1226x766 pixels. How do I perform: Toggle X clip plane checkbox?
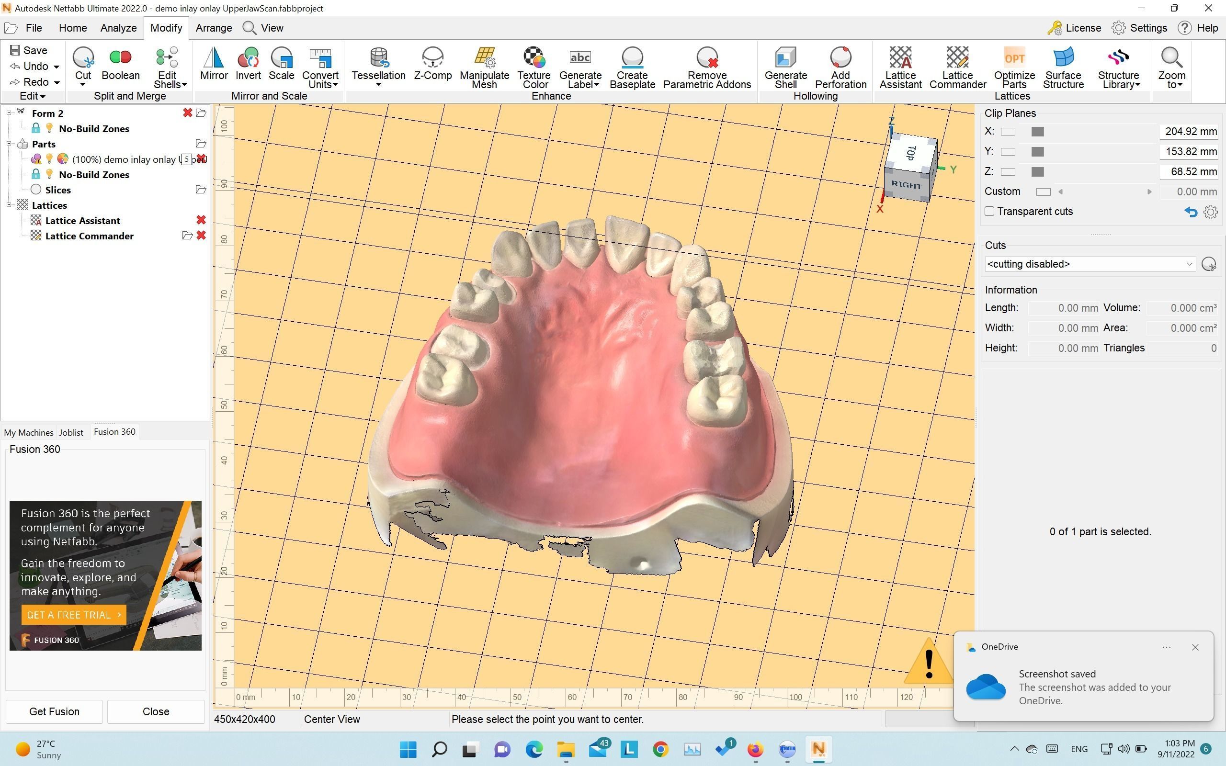click(1008, 132)
